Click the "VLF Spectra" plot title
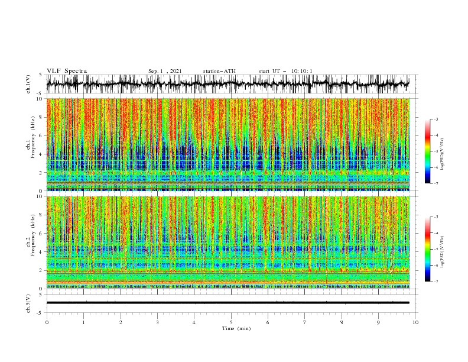The height and width of the screenshot is (362, 468). [x=67, y=71]
